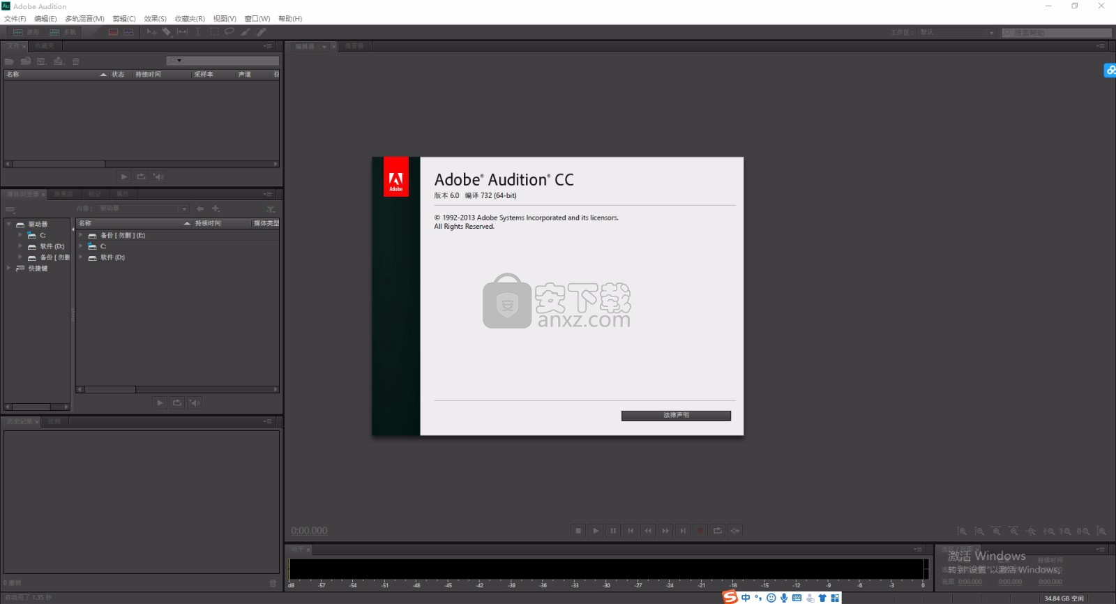The width and height of the screenshot is (1116, 604).
Task: Toggle loop button in Media Browser preview
Action: click(x=177, y=403)
